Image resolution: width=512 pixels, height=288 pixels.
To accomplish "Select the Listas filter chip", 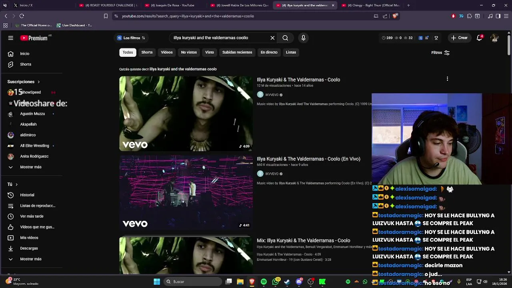I will pyautogui.click(x=291, y=52).
